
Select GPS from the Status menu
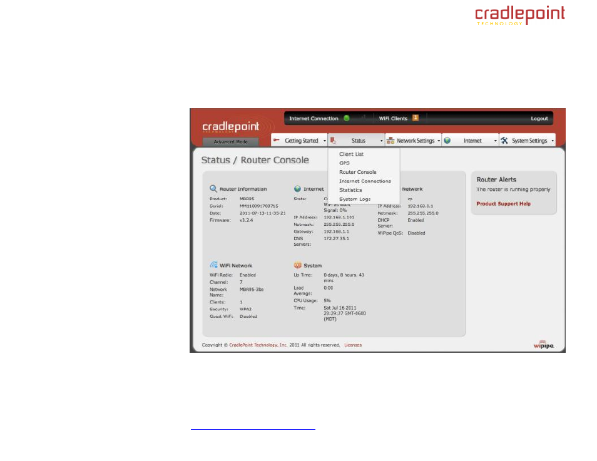click(344, 163)
